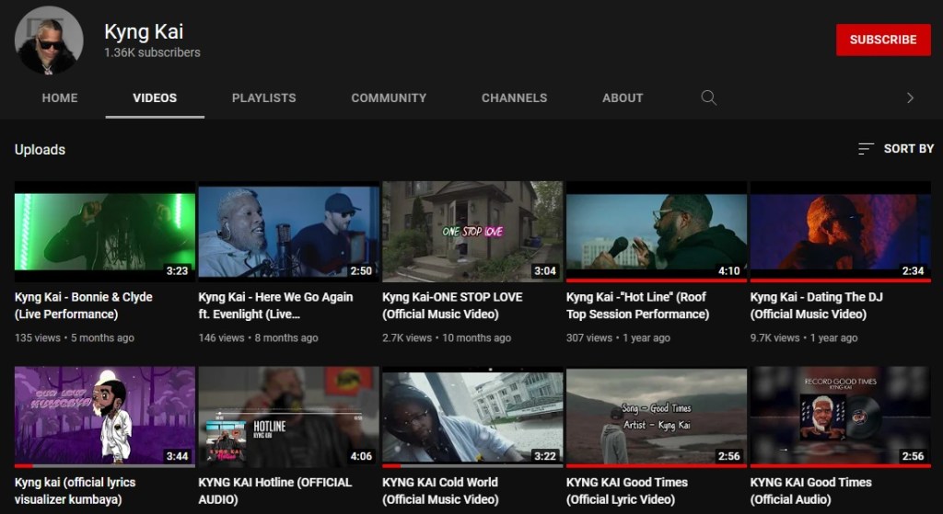Play the Here We Go Again video thumbnail
This screenshot has height=514, width=943.
tap(288, 231)
